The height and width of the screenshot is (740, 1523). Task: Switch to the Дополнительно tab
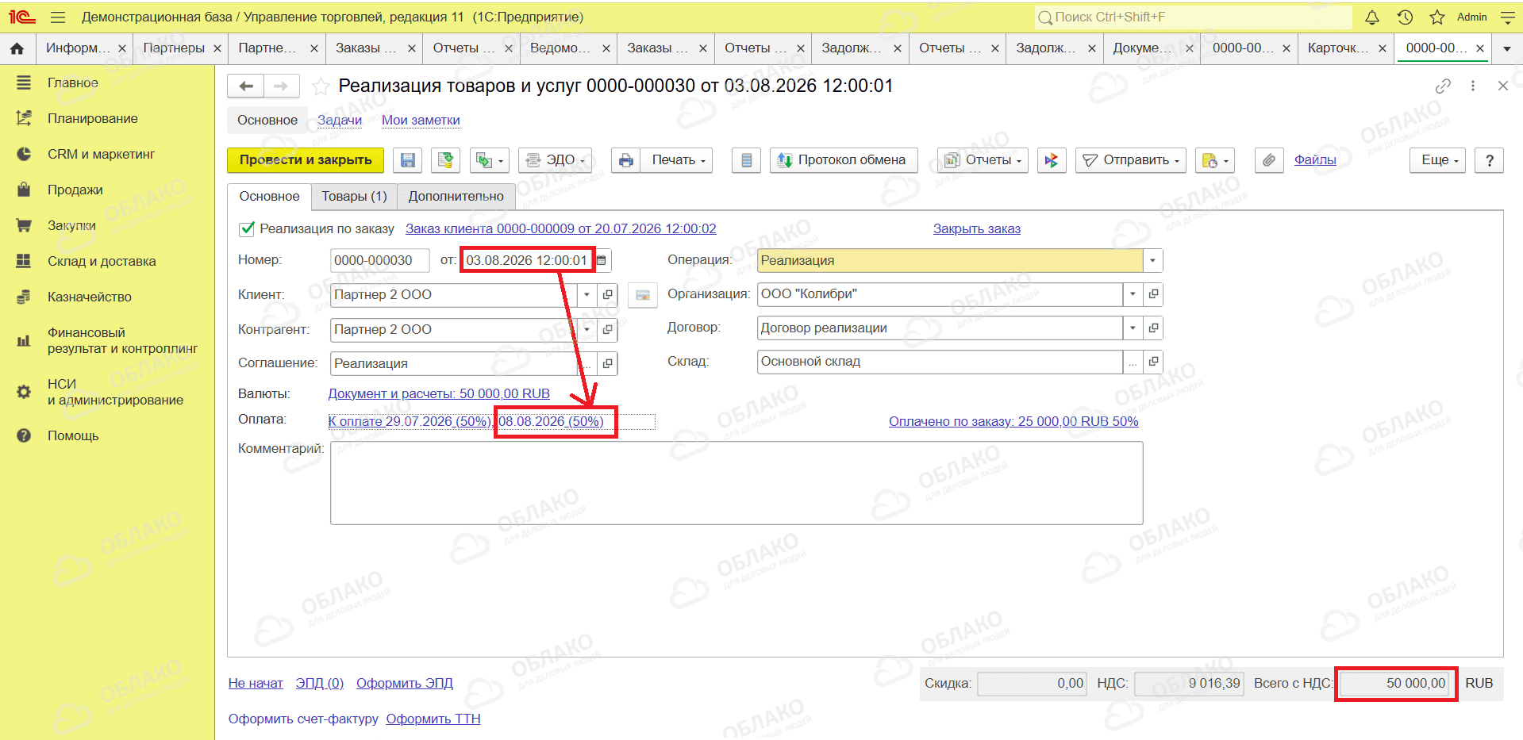pyautogui.click(x=456, y=197)
